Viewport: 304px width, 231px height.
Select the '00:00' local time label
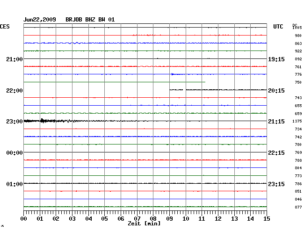[x=14, y=153]
